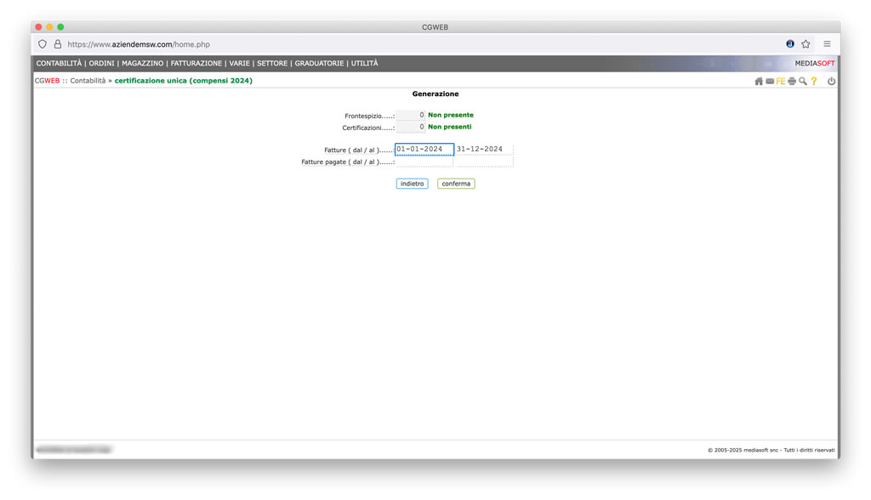
Task: Open search with the magnifying glass icon
Action: 802,82
